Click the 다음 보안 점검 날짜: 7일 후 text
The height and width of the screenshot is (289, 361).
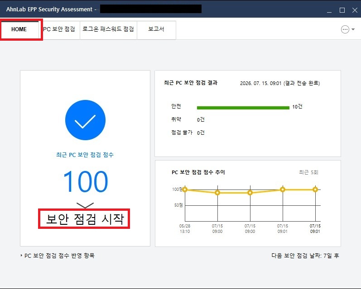(x=305, y=256)
